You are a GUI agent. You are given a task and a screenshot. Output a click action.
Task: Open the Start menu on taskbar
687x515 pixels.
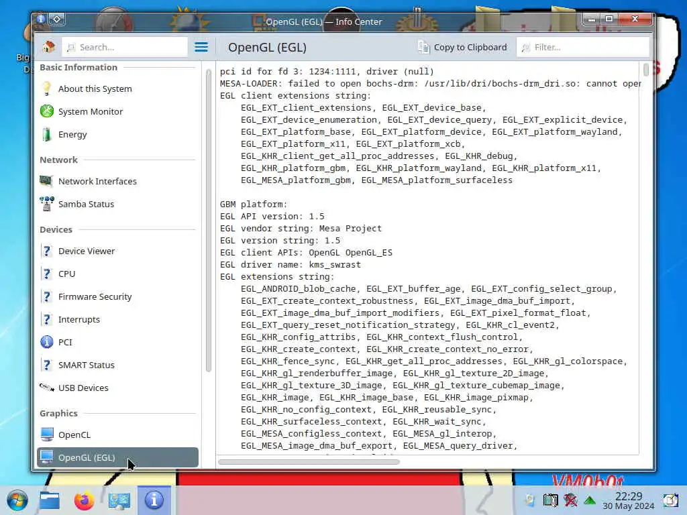coord(17,500)
